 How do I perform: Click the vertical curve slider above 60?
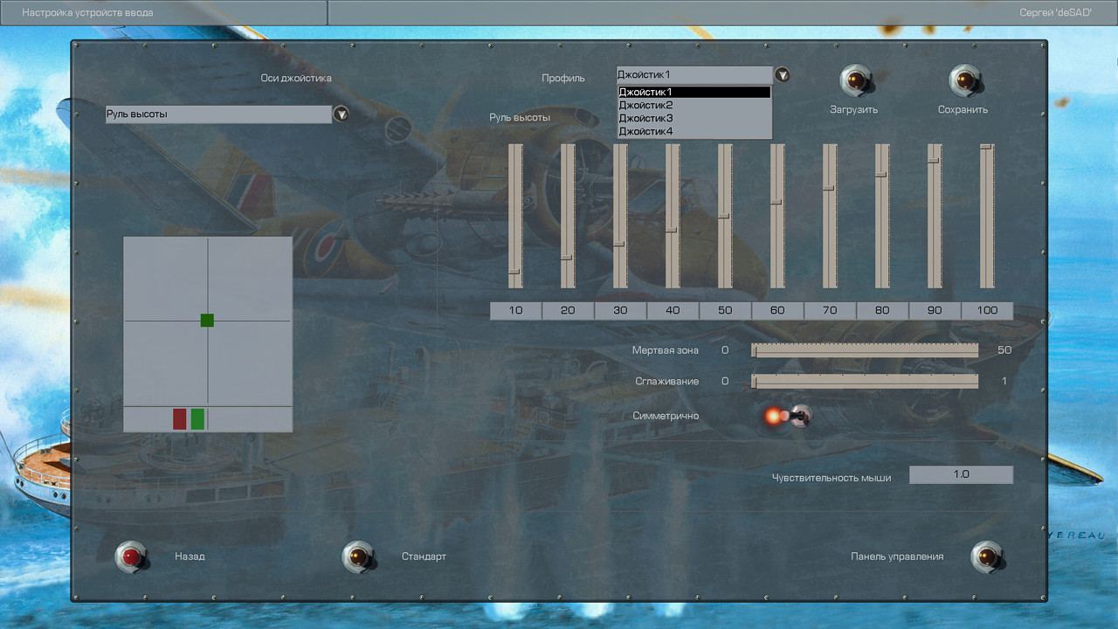[x=777, y=216]
